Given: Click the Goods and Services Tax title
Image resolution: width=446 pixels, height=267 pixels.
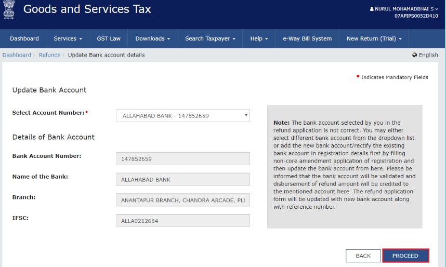Looking at the screenshot, I should coord(87,9).
